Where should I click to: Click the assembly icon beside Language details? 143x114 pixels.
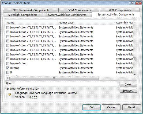tap(9, 94)
